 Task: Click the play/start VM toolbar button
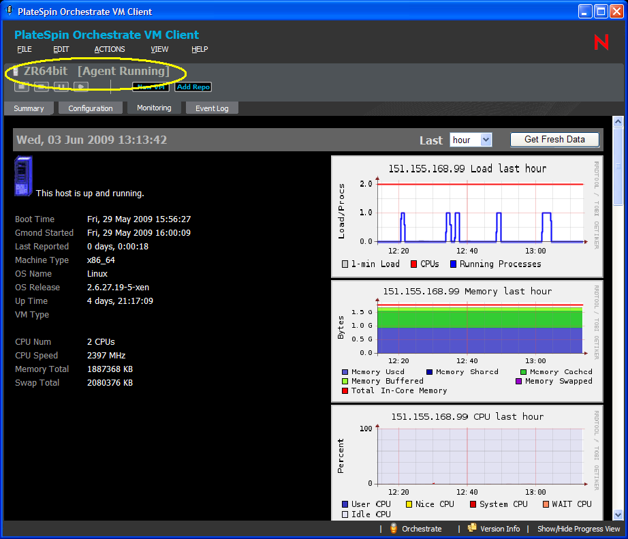coord(81,87)
